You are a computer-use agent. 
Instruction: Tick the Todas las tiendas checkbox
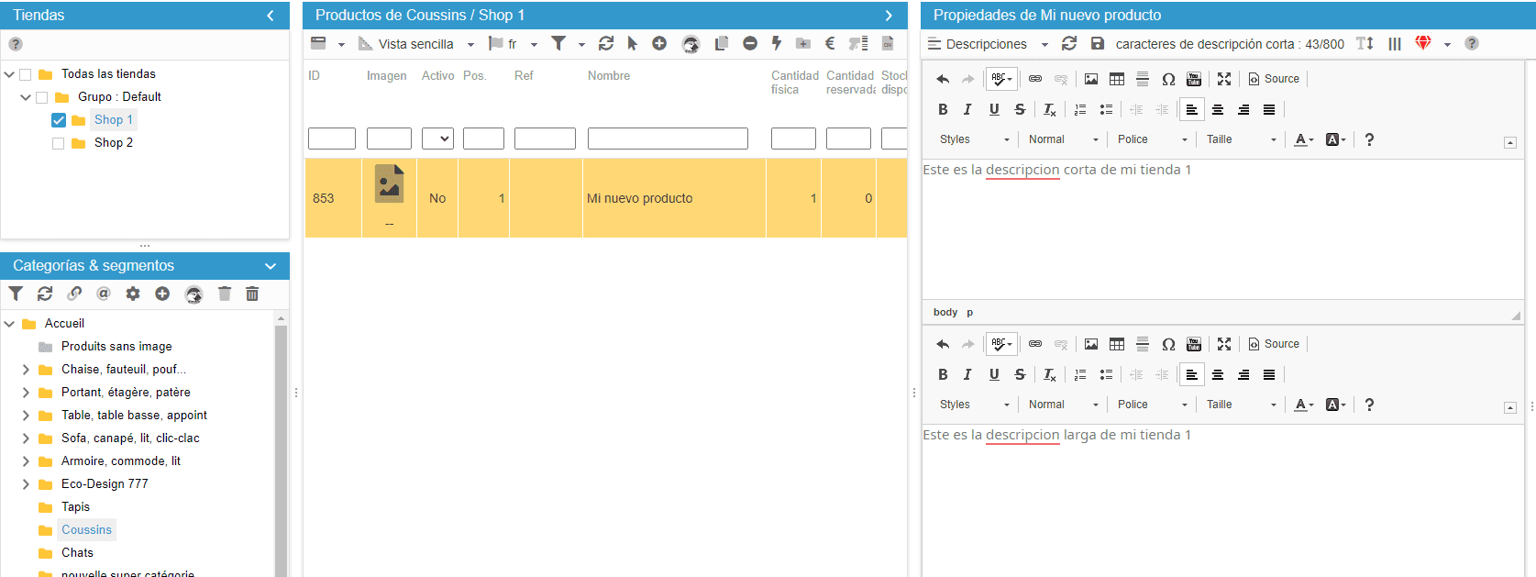(x=26, y=74)
